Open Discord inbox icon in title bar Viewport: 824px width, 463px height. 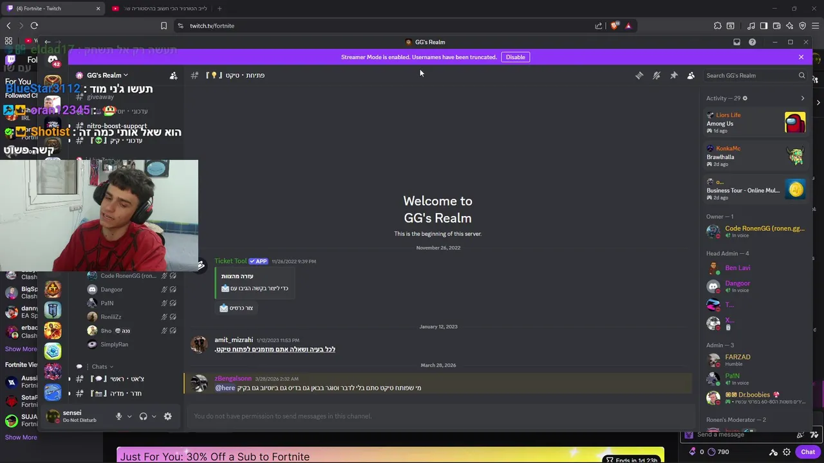click(736, 42)
